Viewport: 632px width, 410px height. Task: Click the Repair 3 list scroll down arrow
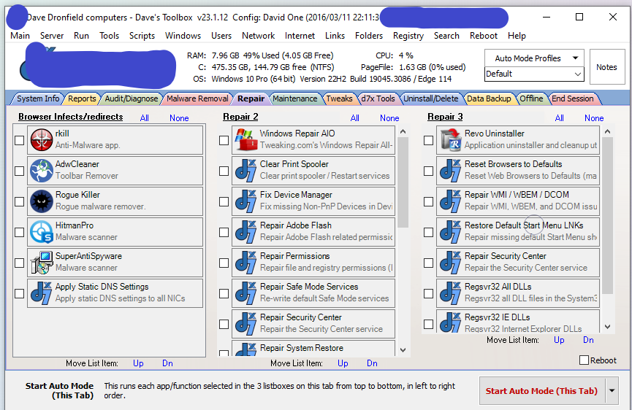click(x=608, y=327)
